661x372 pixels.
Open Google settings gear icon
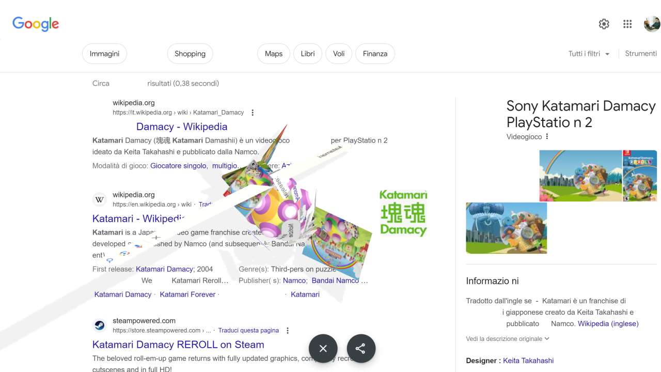[x=604, y=24]
